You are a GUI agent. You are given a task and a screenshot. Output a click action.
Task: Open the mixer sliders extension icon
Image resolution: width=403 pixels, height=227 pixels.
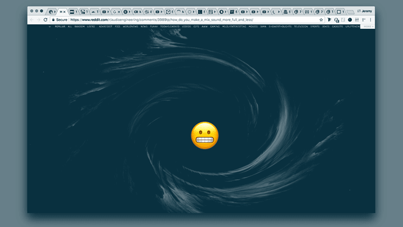coord(357,20)
